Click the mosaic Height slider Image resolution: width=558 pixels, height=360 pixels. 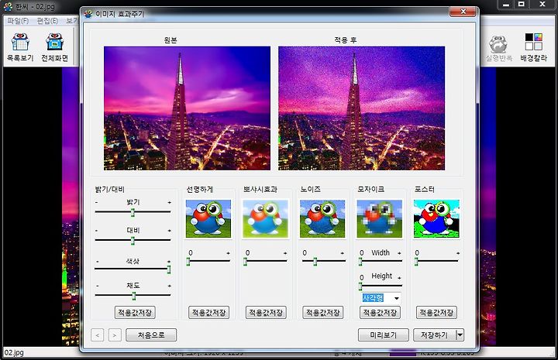pos(381,286)
